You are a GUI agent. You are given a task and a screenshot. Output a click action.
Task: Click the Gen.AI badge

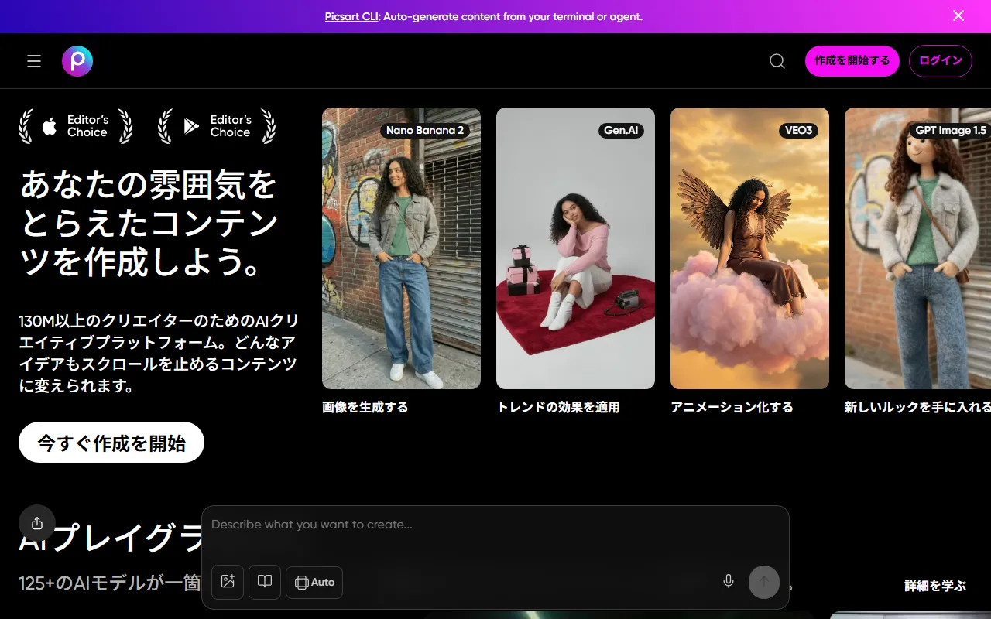point(621,130)
